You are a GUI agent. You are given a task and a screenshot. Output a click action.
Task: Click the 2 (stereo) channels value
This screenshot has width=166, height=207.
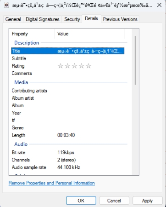click(66, 160)
